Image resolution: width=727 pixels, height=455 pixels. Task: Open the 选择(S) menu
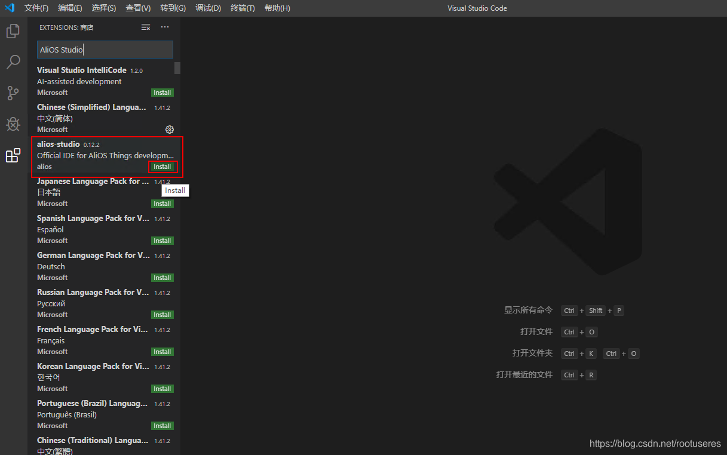click(104, 8)
